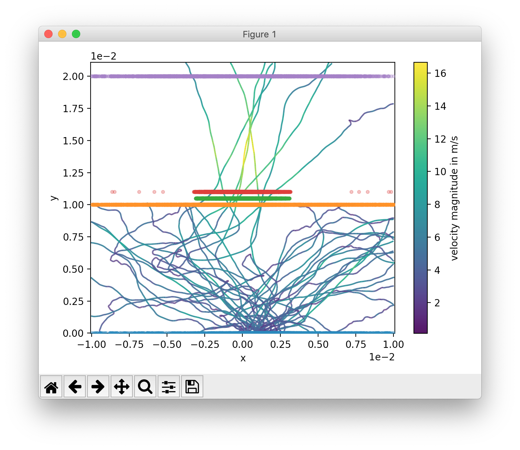Click the dark purple colorbar bottom
The width and height of the screenshot is (520, 450).
421,330
